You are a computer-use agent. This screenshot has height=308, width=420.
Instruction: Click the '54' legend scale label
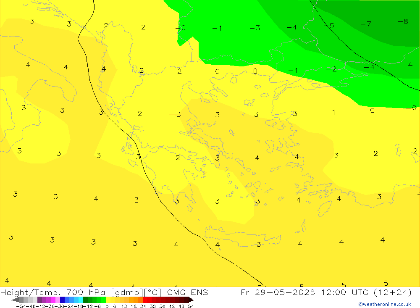191,306
